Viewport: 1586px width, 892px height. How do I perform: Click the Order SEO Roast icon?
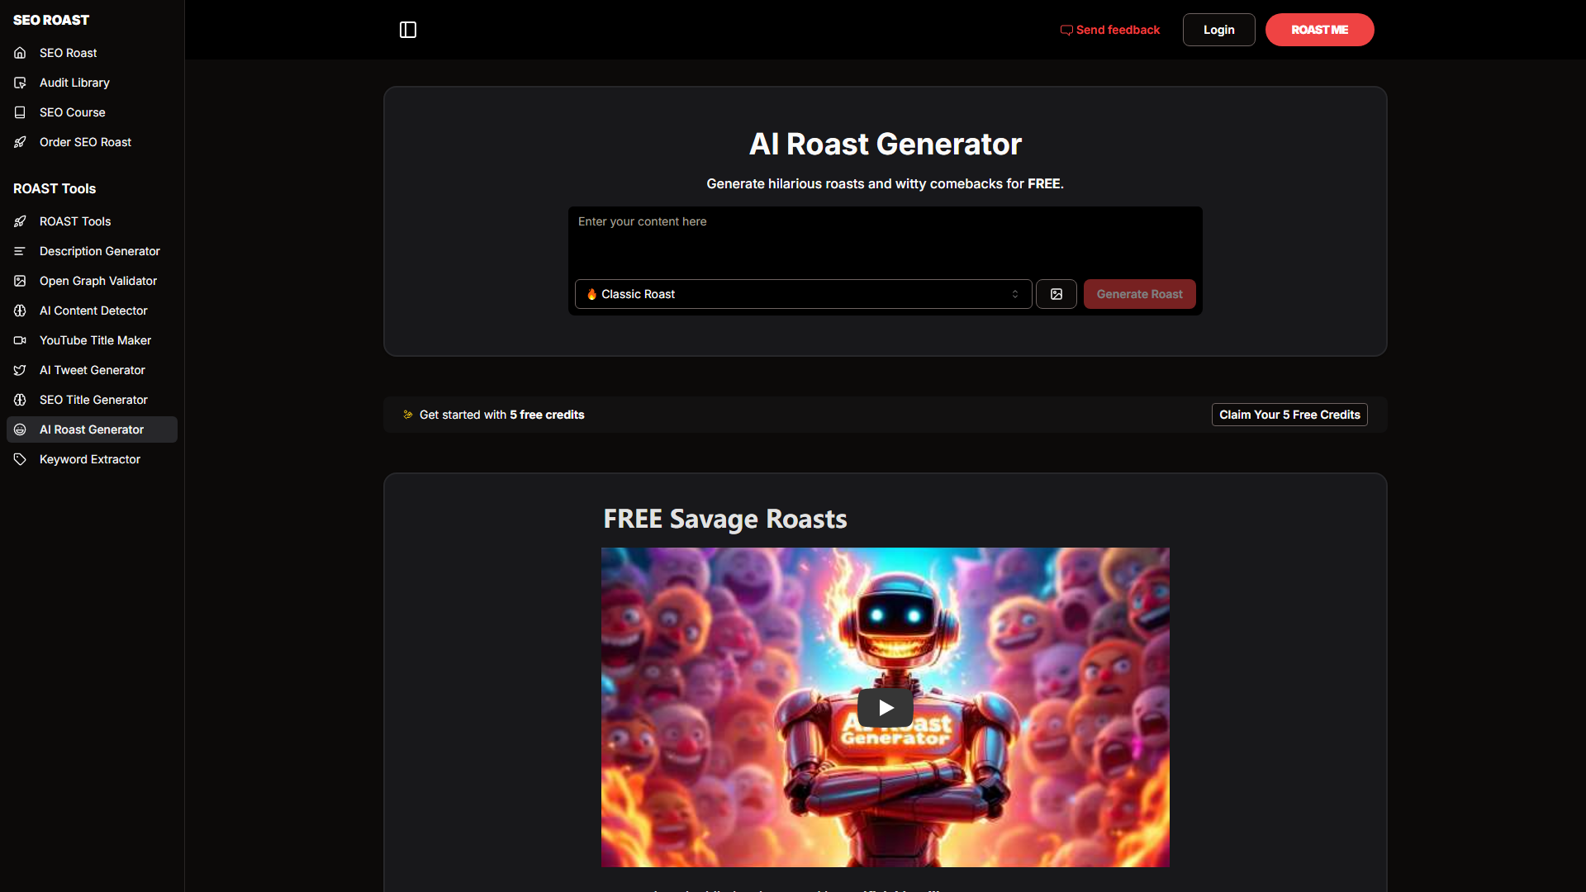[20, 141]
